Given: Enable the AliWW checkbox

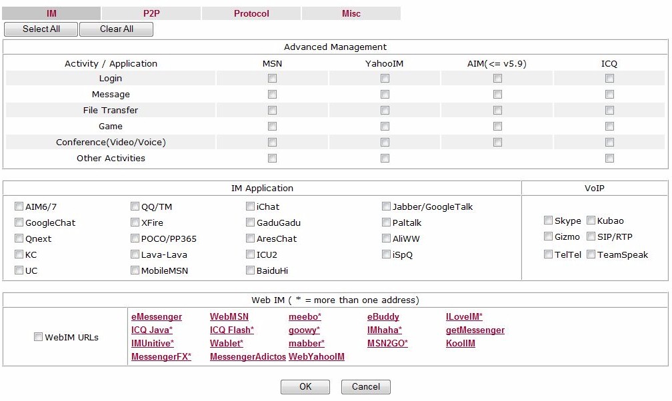Looking at the screenshot, I should click(x=386, y=238).
